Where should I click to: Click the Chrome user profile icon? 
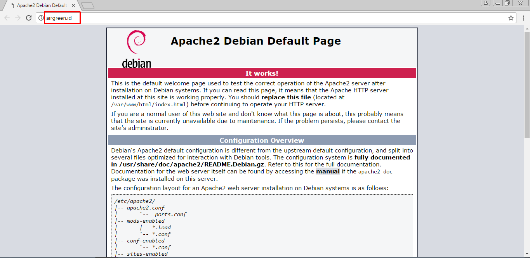click(x=485, y=3)
